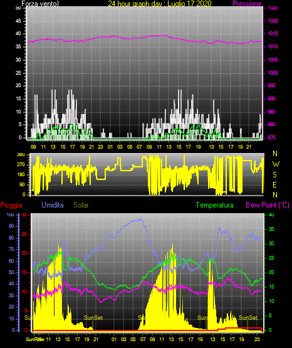292x348 pixels.
Task: Click the 45 wind force axis value
Action: coord(18,21)
